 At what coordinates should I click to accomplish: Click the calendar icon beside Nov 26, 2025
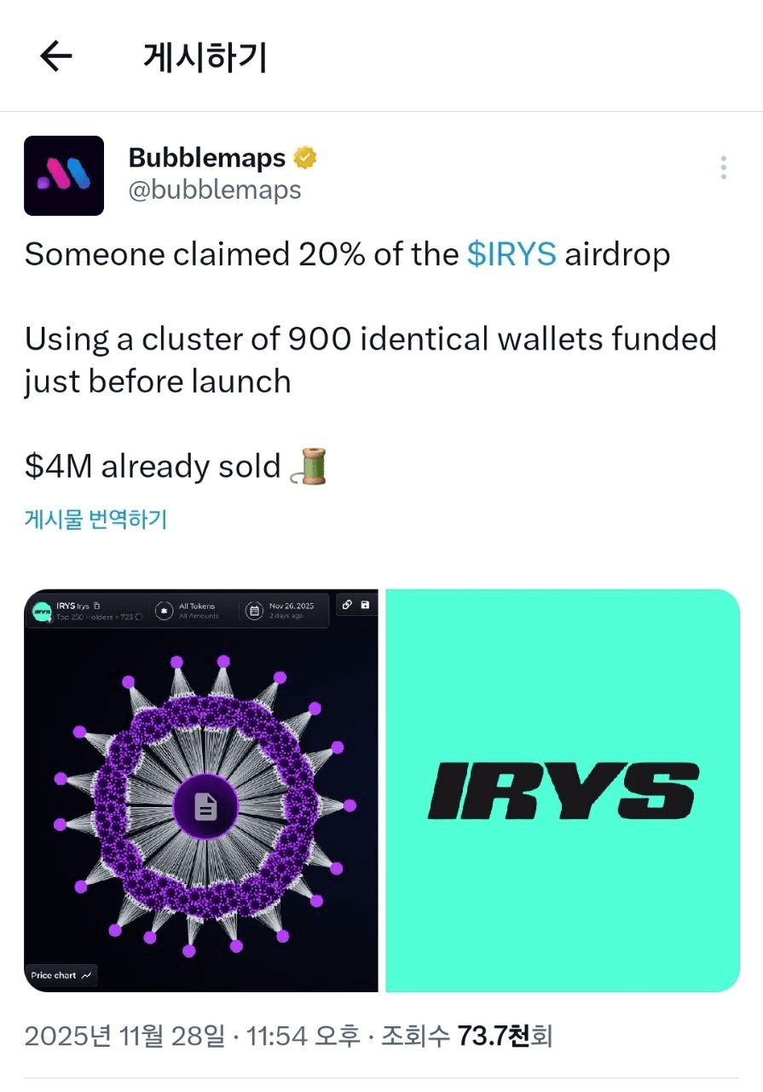pos(254,611)
